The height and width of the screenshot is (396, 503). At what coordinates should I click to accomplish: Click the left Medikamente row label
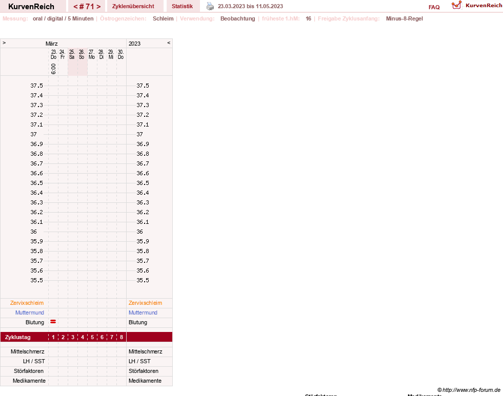(x=29, y=381)
